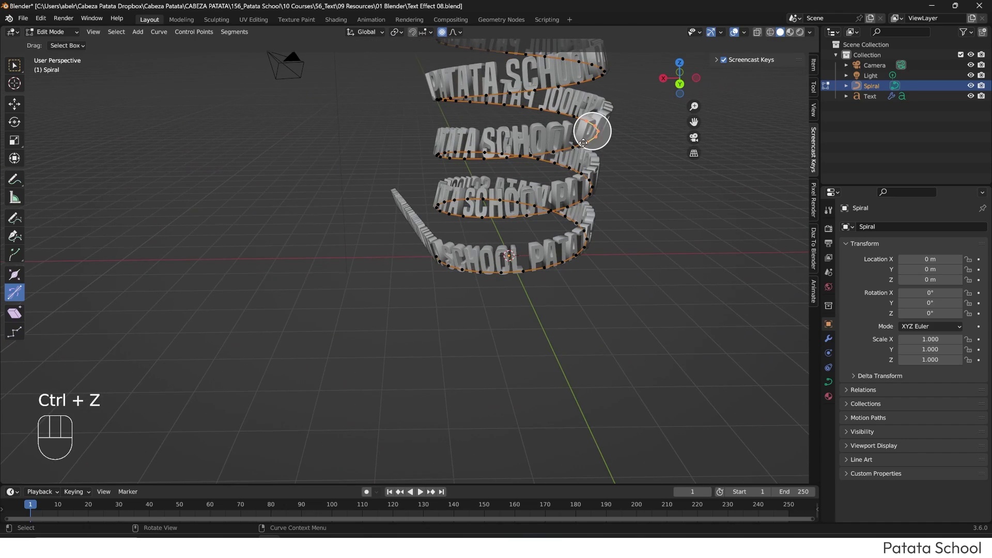The height and width of the screenshot is (558, 992).
Task: Jump to the end frame
Action: point(441,492)
